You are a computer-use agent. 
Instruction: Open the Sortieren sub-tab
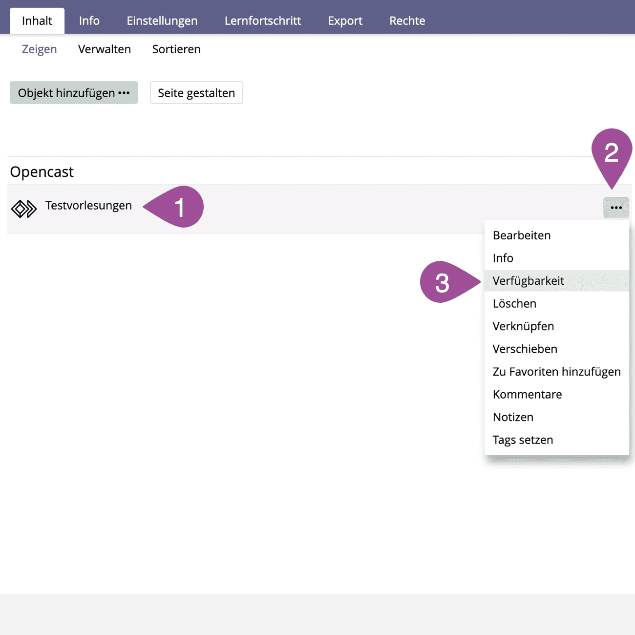(176, 49)
